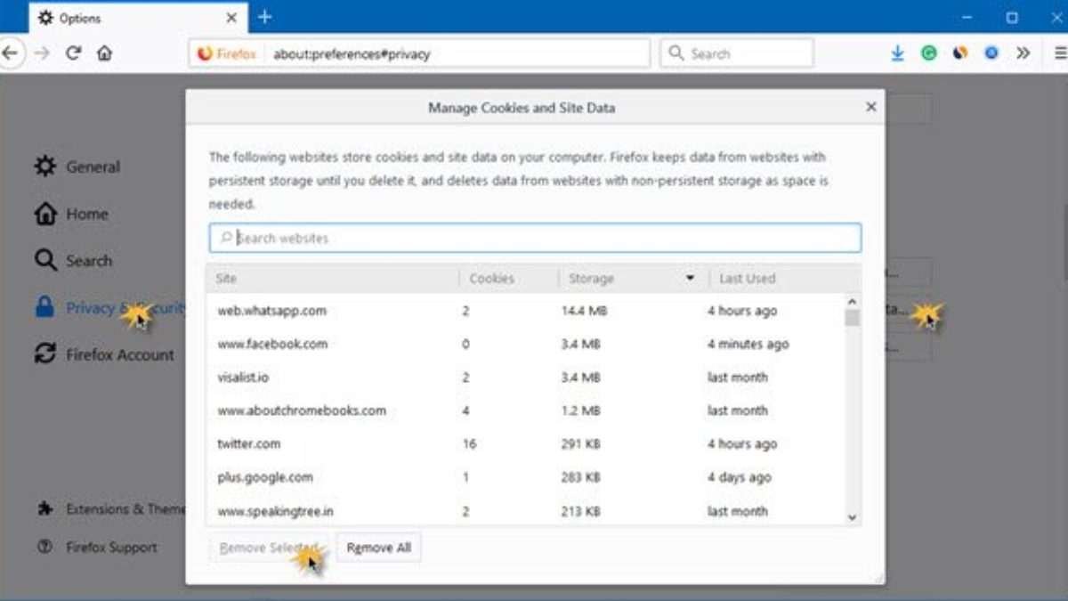Open Privacy & Security category
The height and width of the screenshot is (601, 1068).
click(109, 308)
